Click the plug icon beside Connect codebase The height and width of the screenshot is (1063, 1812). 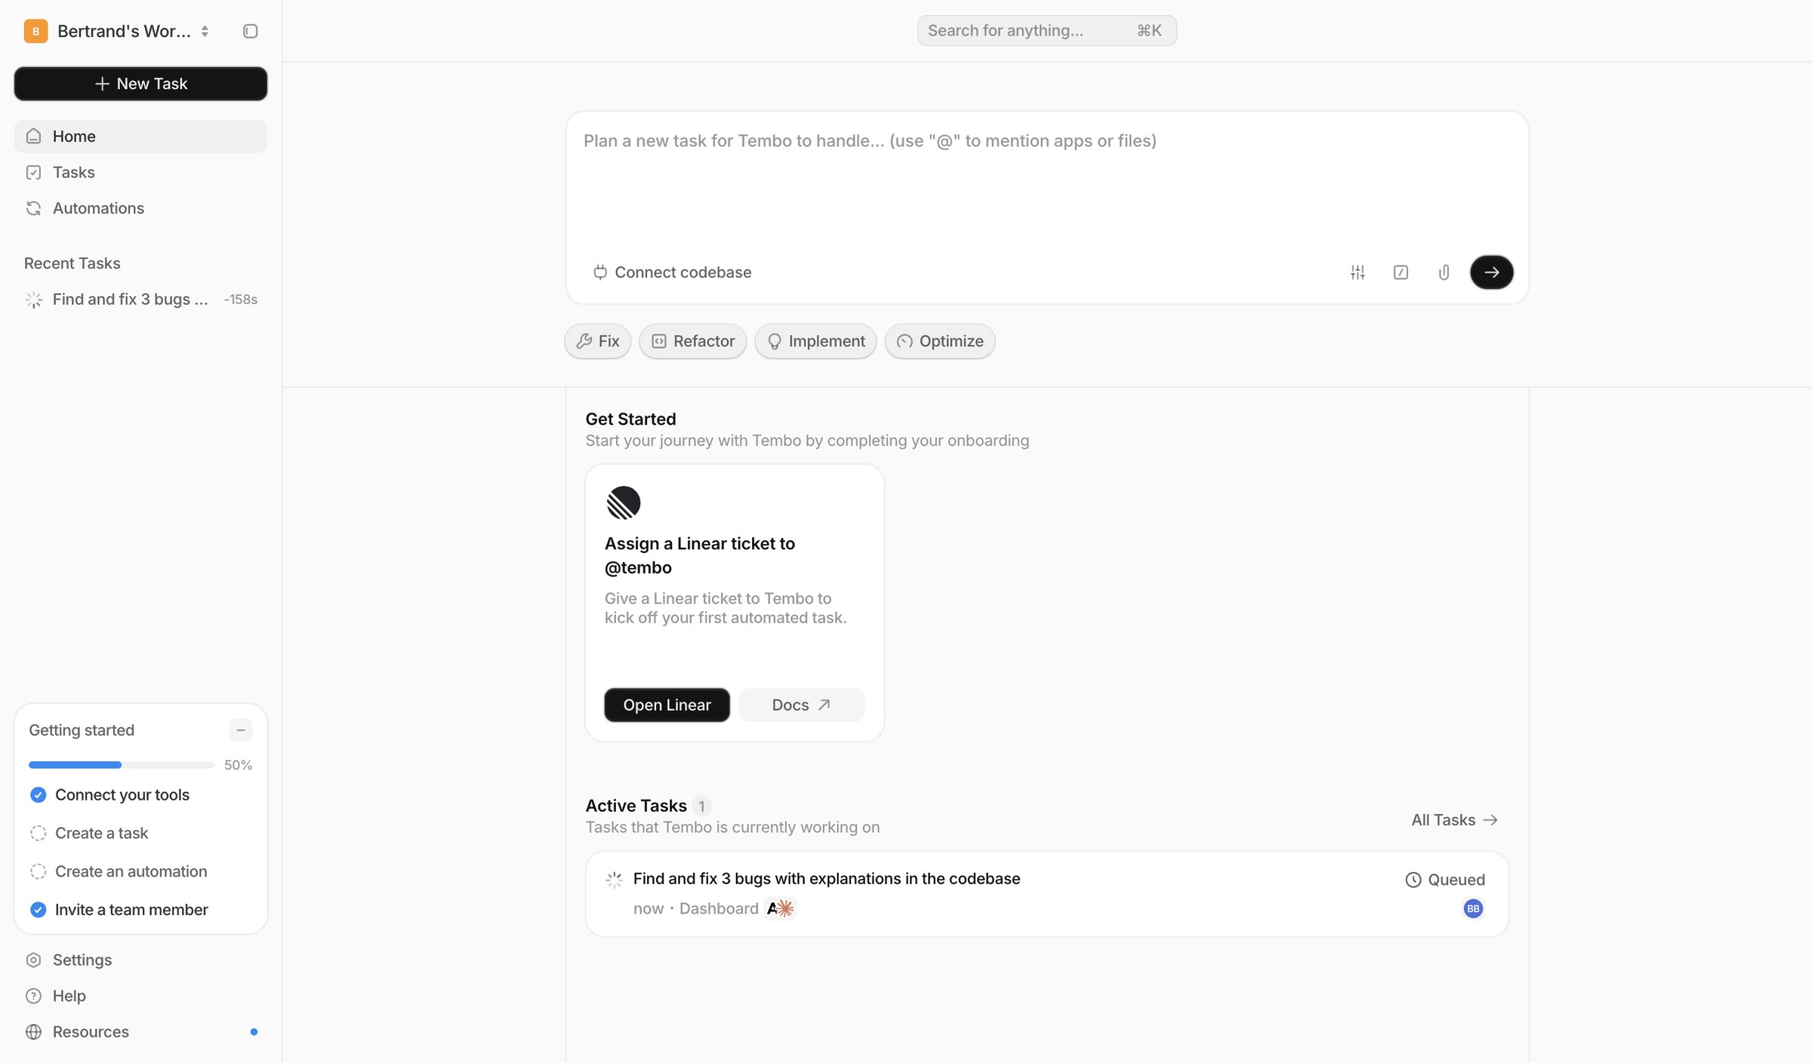pyautogui.click(x=600, y=272)
